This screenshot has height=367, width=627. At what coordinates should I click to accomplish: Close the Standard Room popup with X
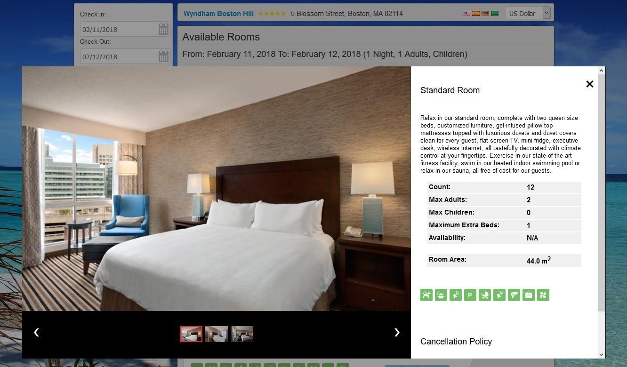[589, 84]
